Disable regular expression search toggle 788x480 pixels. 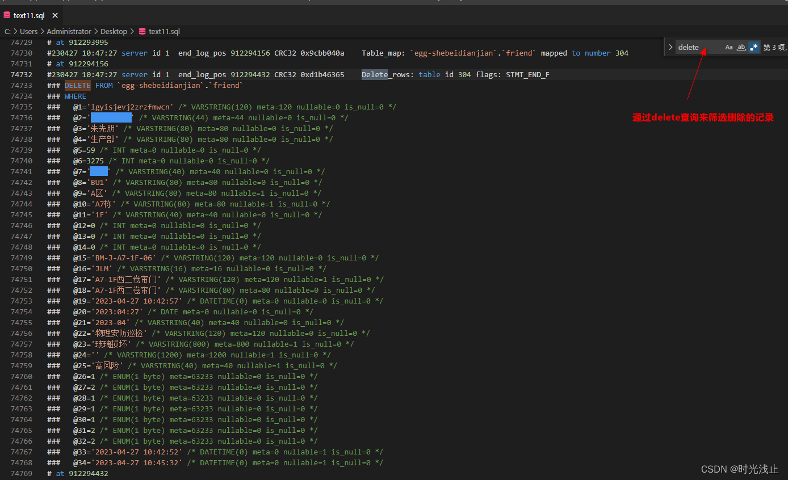click(x=753, y=48)
